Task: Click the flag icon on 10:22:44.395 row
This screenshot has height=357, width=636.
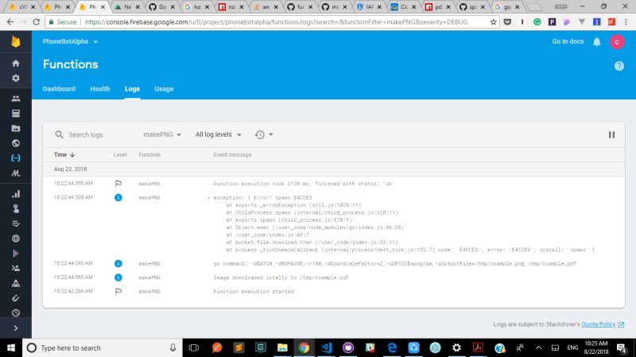Action: tap(118, 184)
